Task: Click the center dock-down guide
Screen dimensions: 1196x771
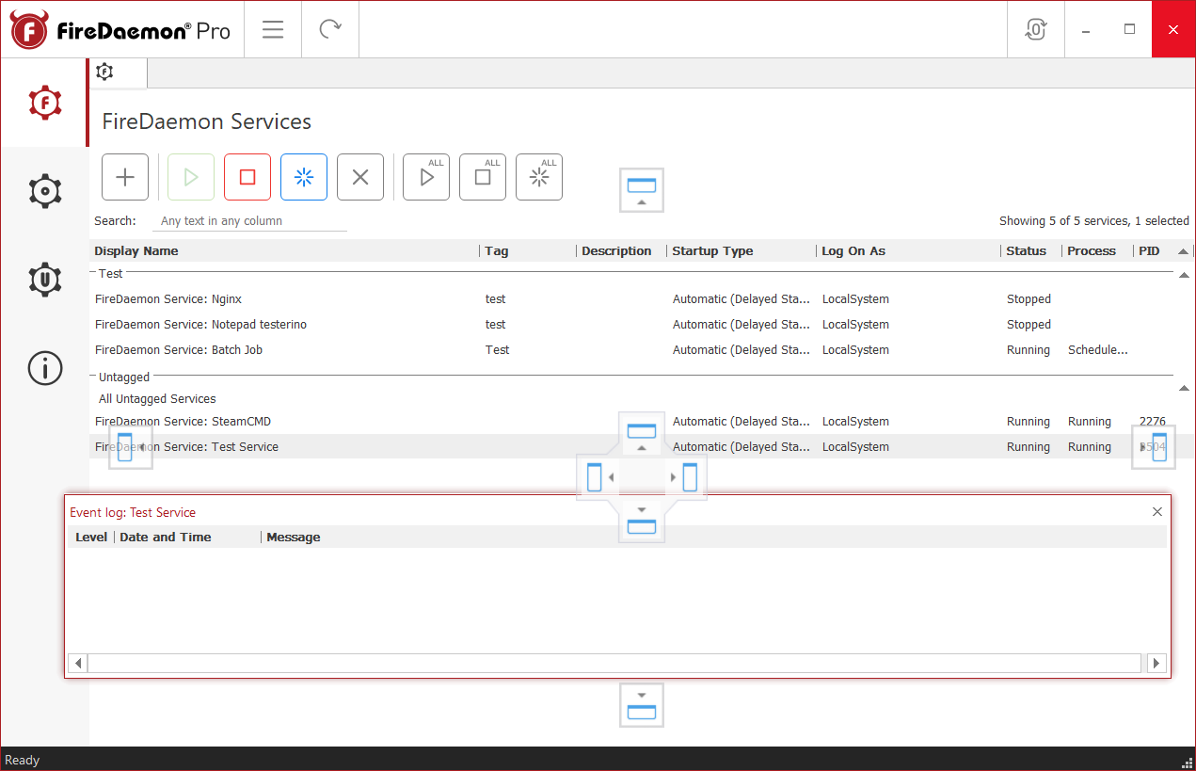Action: (x=642, y=520)
